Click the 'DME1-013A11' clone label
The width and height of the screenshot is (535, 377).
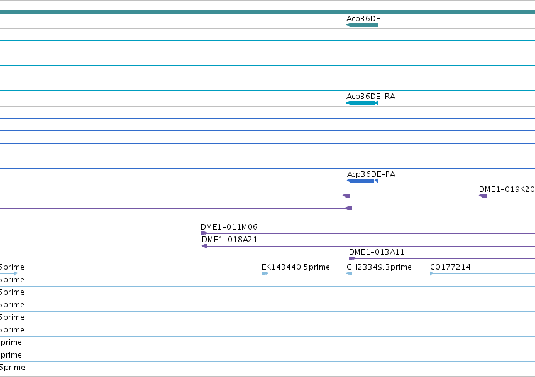pyautogui.click(x=377, y=252)
